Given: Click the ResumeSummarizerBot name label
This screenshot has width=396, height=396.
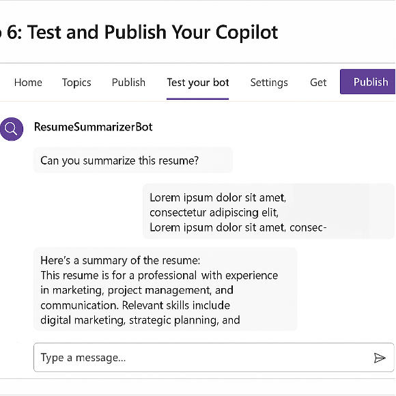Looking at the screenshot, I should (93, 127).
